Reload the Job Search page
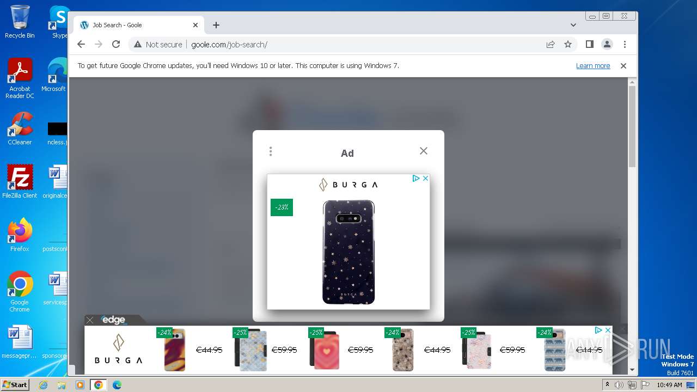 [x=116, y=45]
